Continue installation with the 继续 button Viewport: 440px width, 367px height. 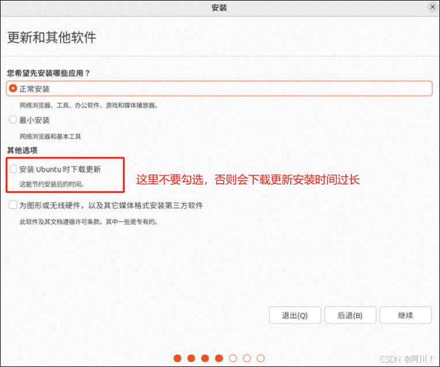pos(405,315)
